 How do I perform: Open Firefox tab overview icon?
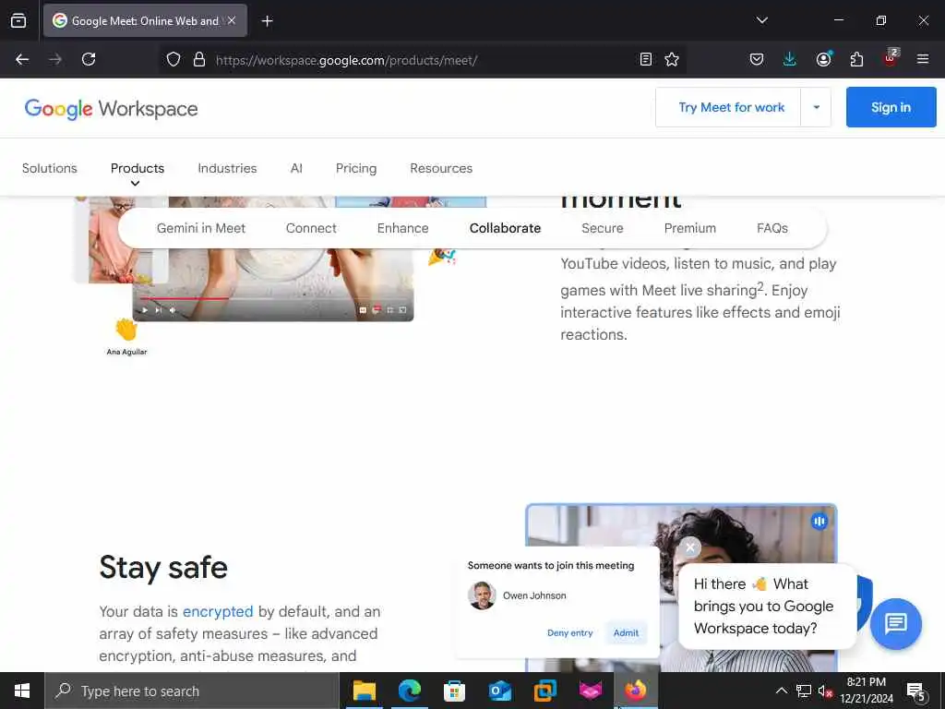pos(18,20)
